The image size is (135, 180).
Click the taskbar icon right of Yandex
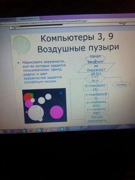point(54,130)
